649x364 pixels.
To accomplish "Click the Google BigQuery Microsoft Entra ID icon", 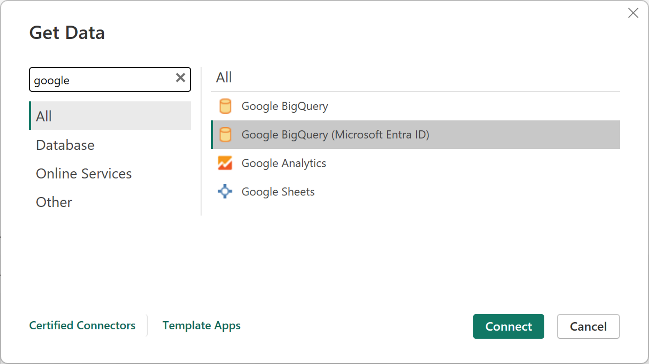I will coord(225,134).
